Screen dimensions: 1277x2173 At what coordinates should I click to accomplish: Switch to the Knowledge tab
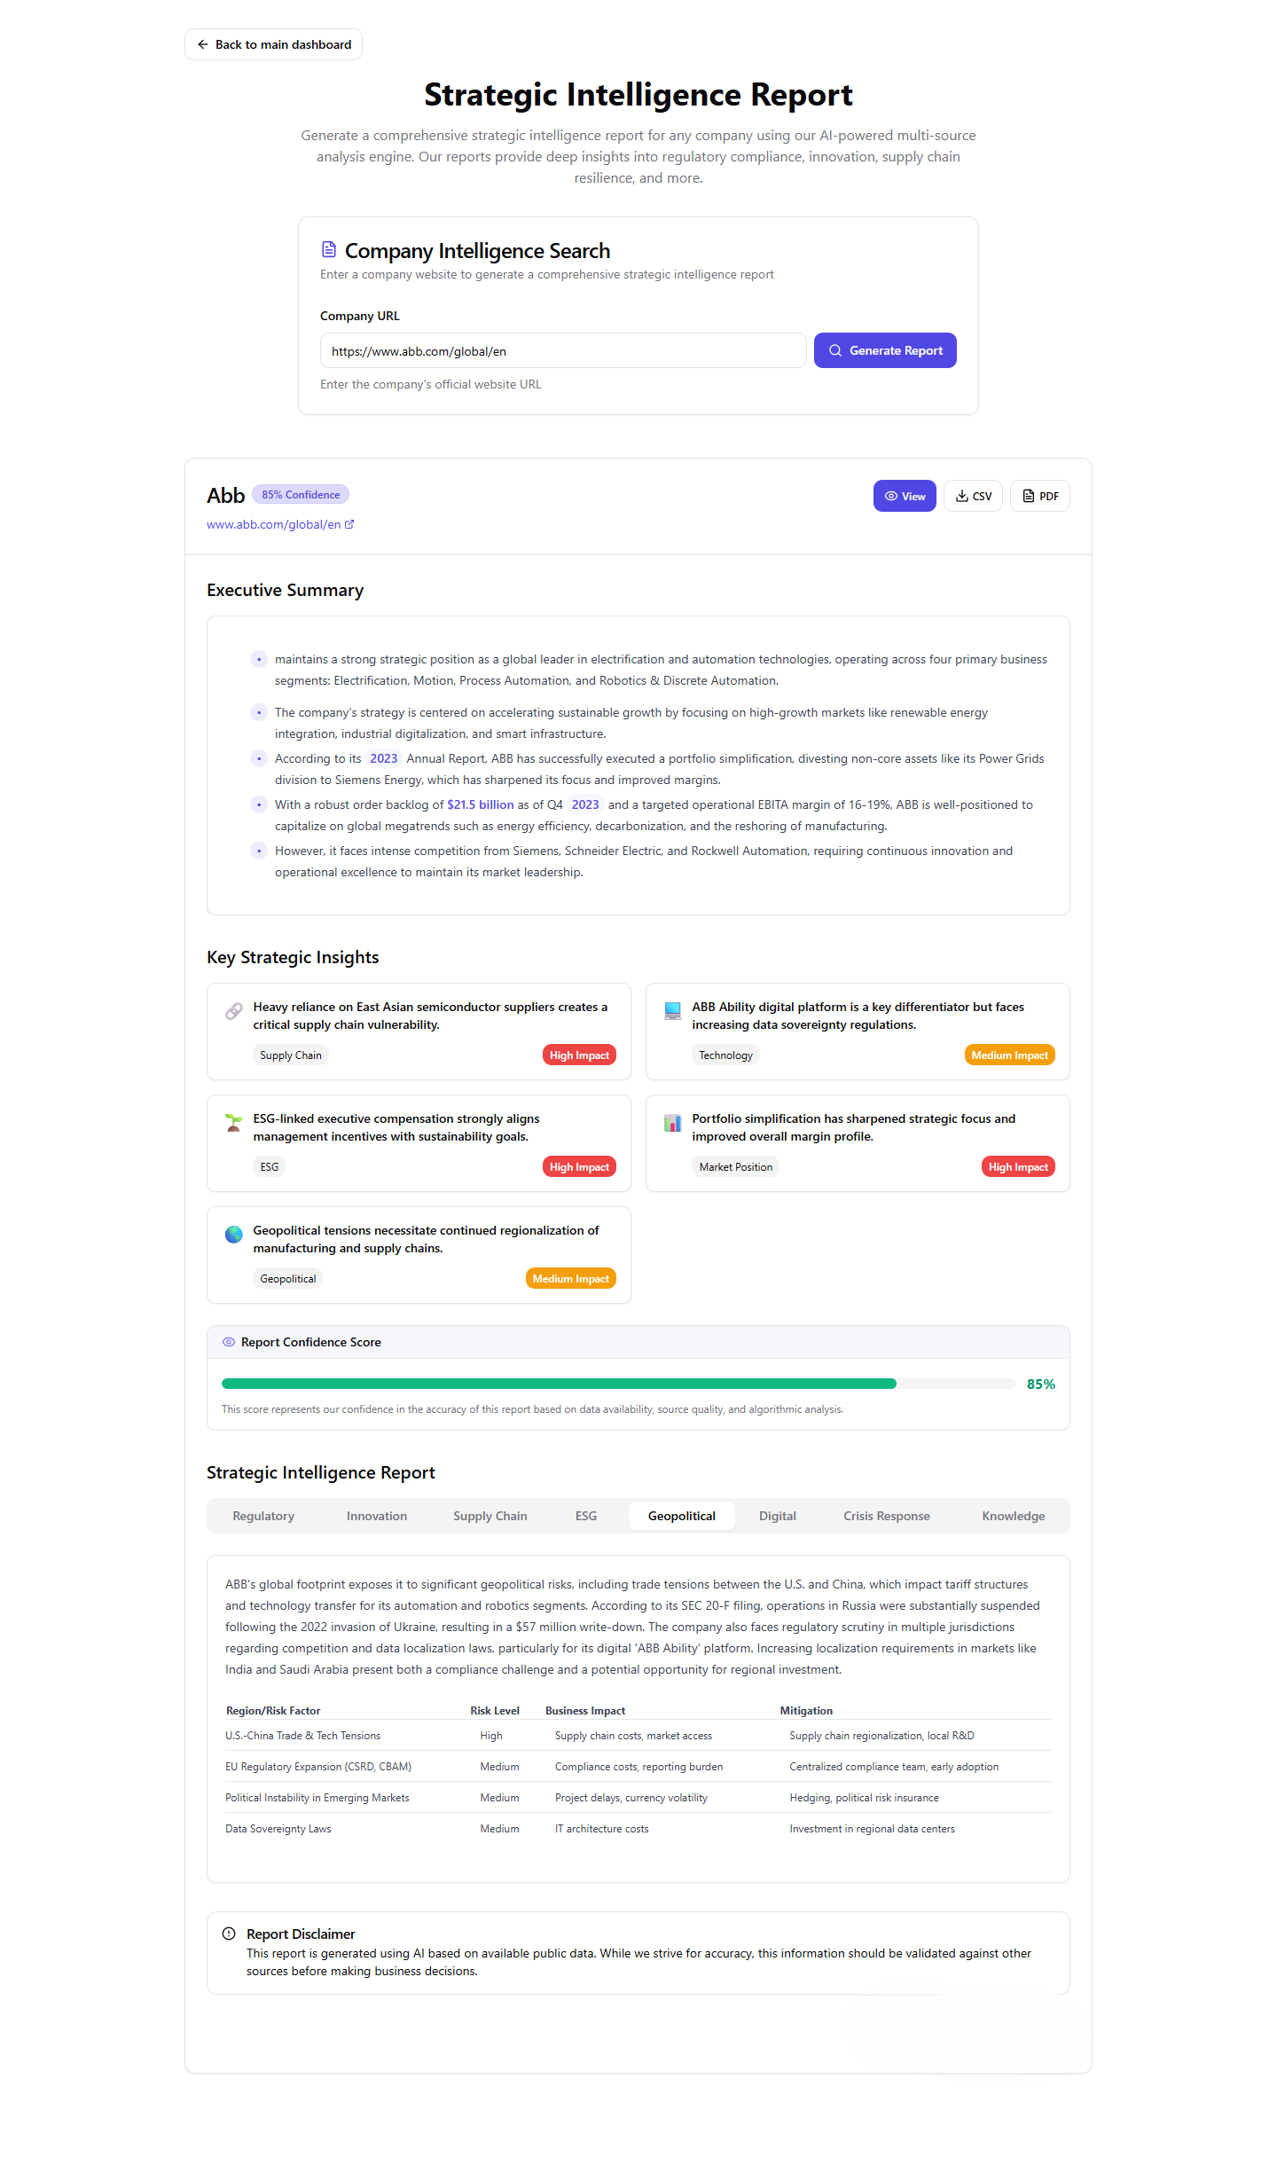[x=1013, y=1516]
